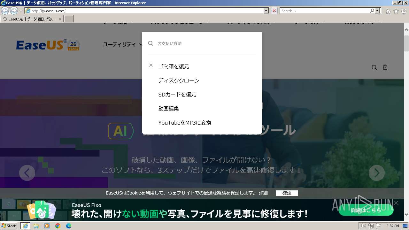Viewport: 409px width, 230px height.
Task: Click the volume speaker tray icon
Action: tap(363, 226)
